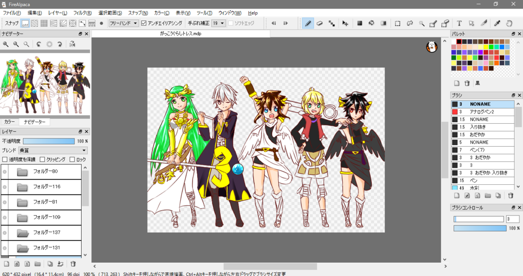This screenshot has height=276, width=523.
Task: Toggle visibility of フォルダー80 layer
Action: (x=5, y=172)
